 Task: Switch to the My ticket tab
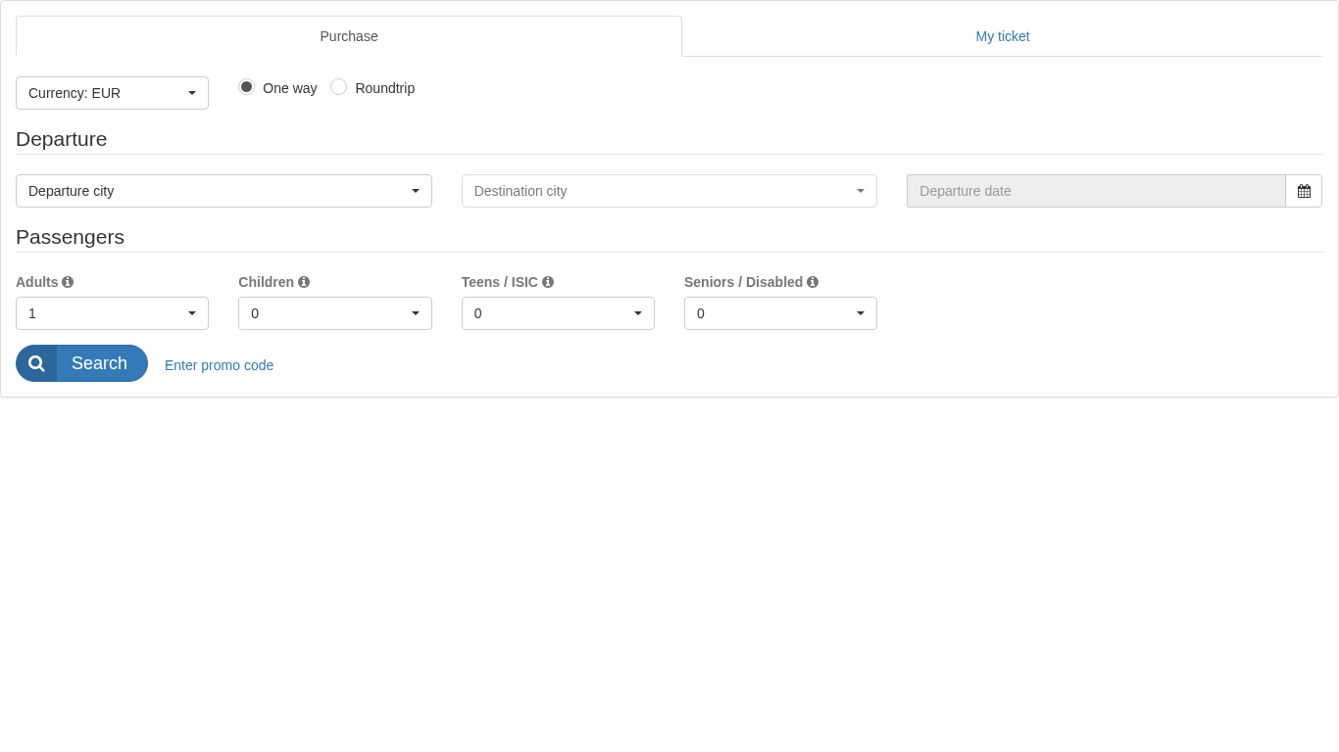click(1002, 36)
